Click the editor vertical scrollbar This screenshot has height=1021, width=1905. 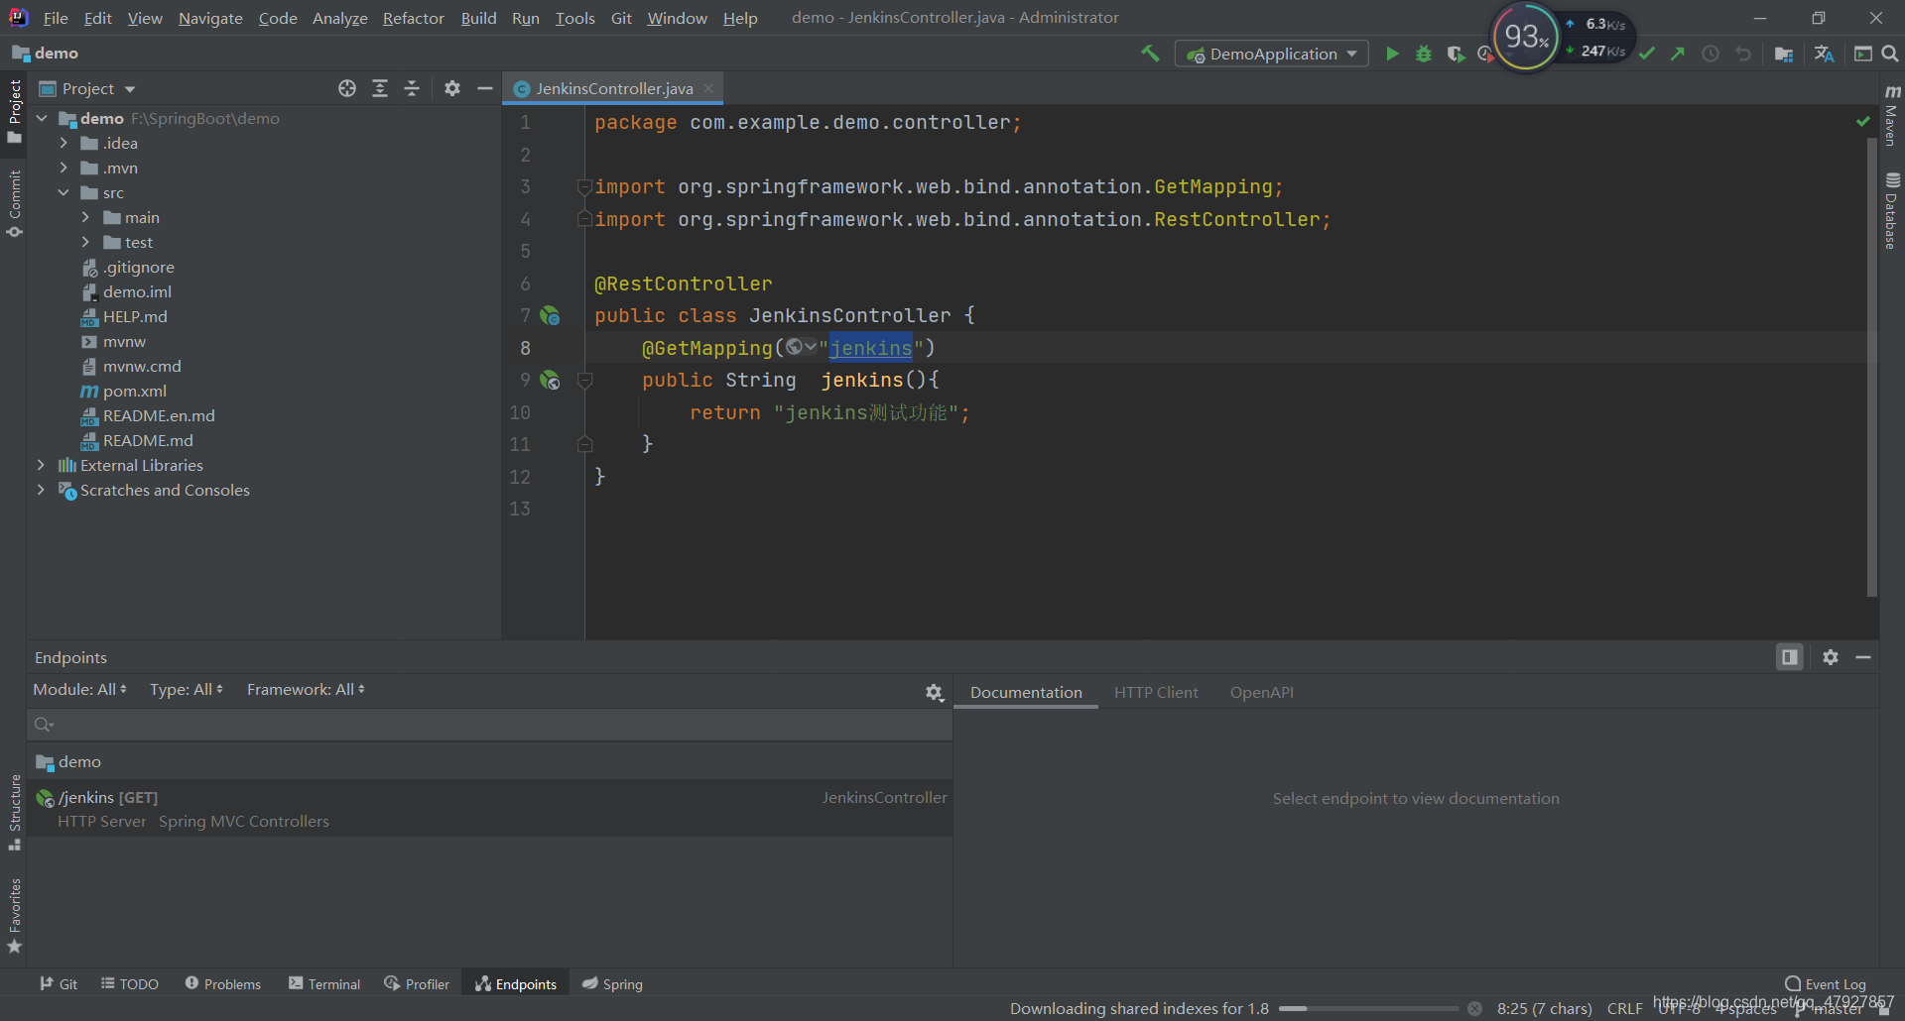(x=1871, y=367)
